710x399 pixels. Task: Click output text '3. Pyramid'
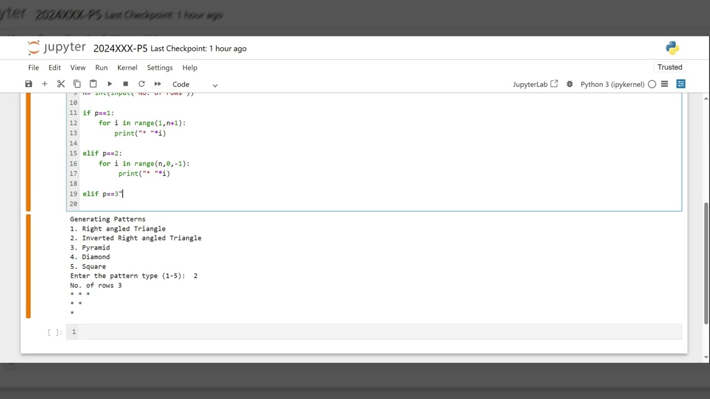click(90, 248)
